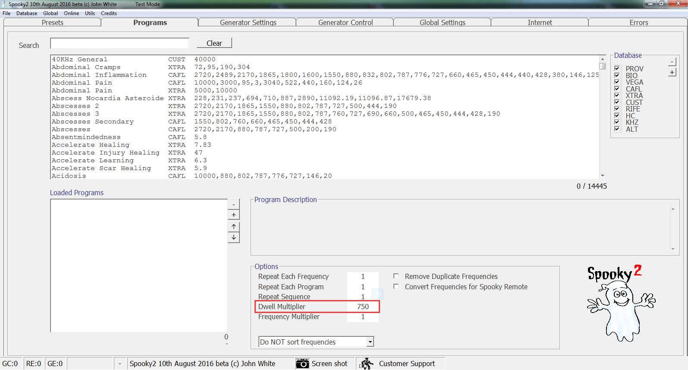
Task: Select the Accelerate Scar Healing row
Action: 325,168
